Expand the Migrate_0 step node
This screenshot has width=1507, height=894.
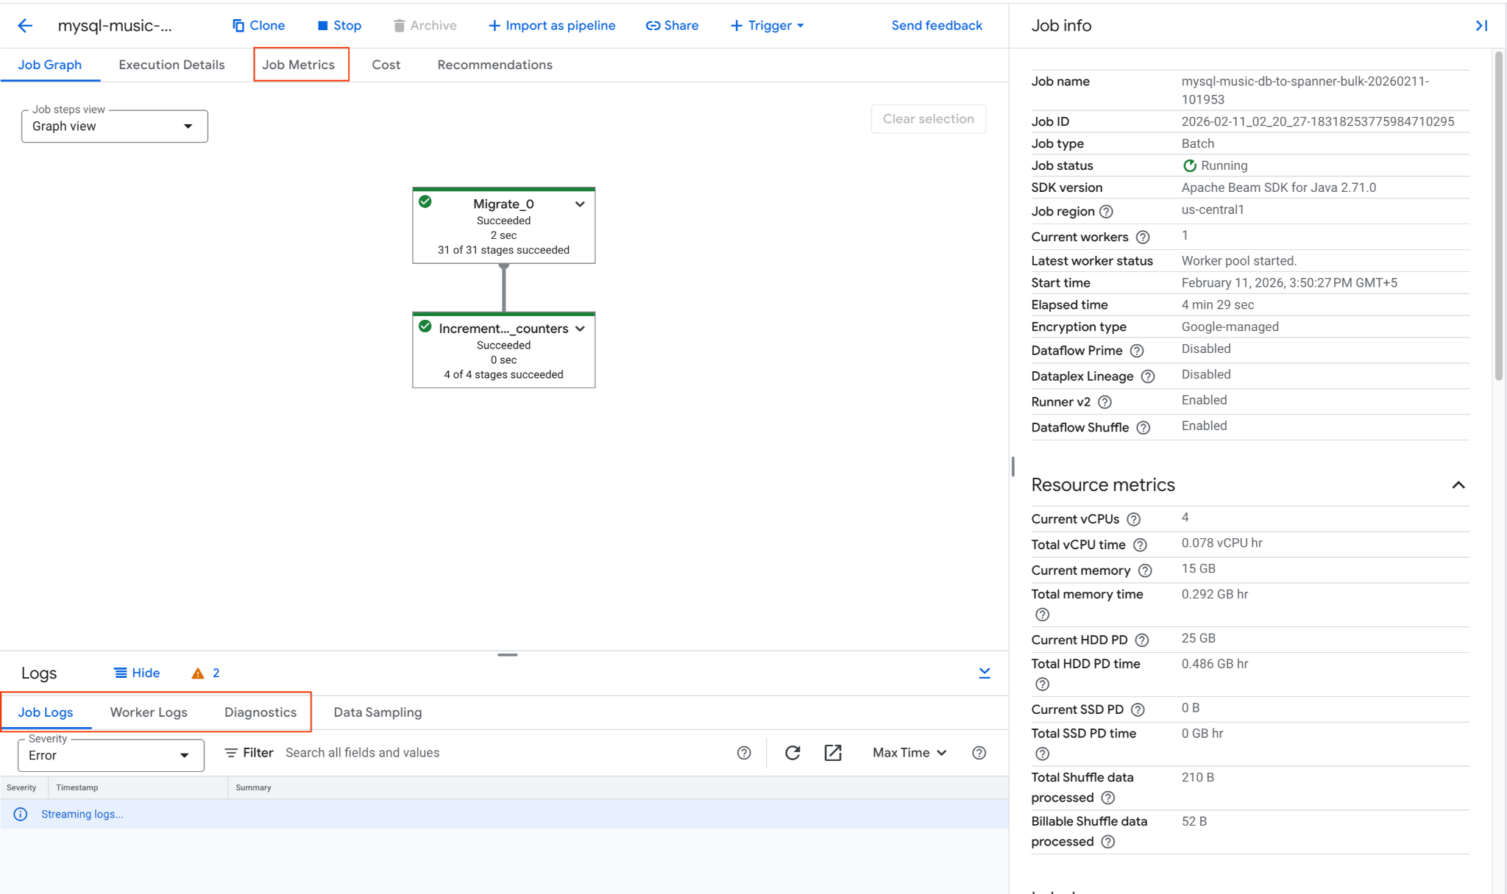(580, 204)
